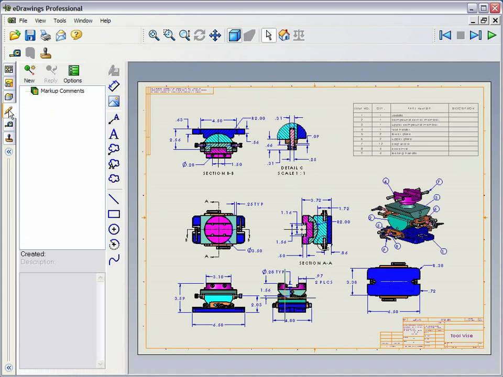
Task: Select the Zoom to Area tool
Action: [x=169, y=35]
